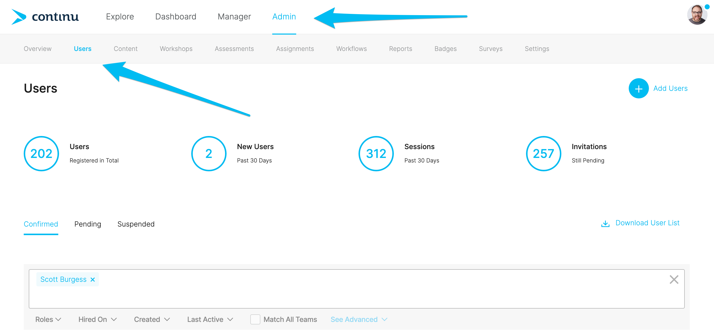714x330 pixels.
Task: Click the 257 pending invitations counter
Action: 543,154
